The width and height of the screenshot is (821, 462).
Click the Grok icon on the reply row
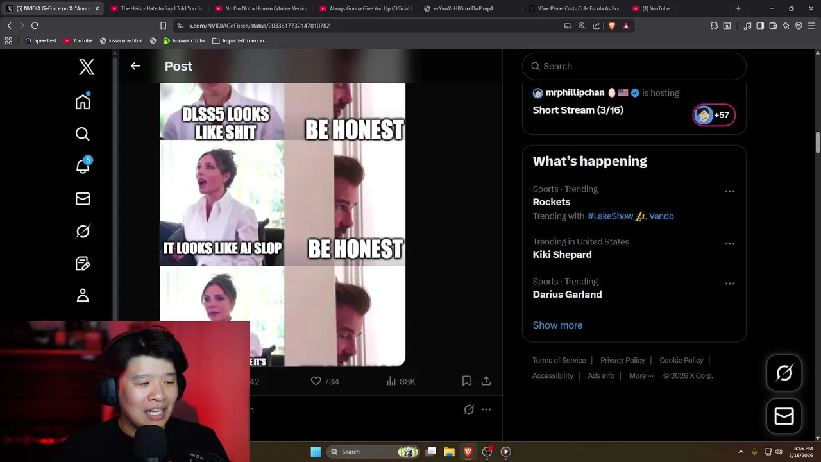click(x=469, y=409)
